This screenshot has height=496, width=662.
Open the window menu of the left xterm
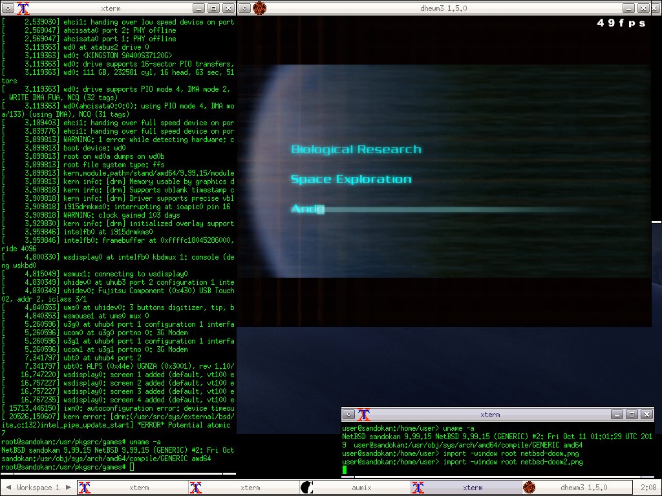[x=8, y=8]
